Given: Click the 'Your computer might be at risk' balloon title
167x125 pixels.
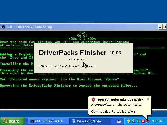Looking at the screenshot, I should click(120, 99).
